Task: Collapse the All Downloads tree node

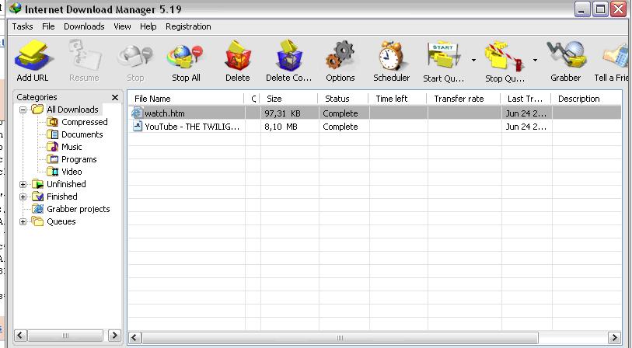Action: click(23, 110)
